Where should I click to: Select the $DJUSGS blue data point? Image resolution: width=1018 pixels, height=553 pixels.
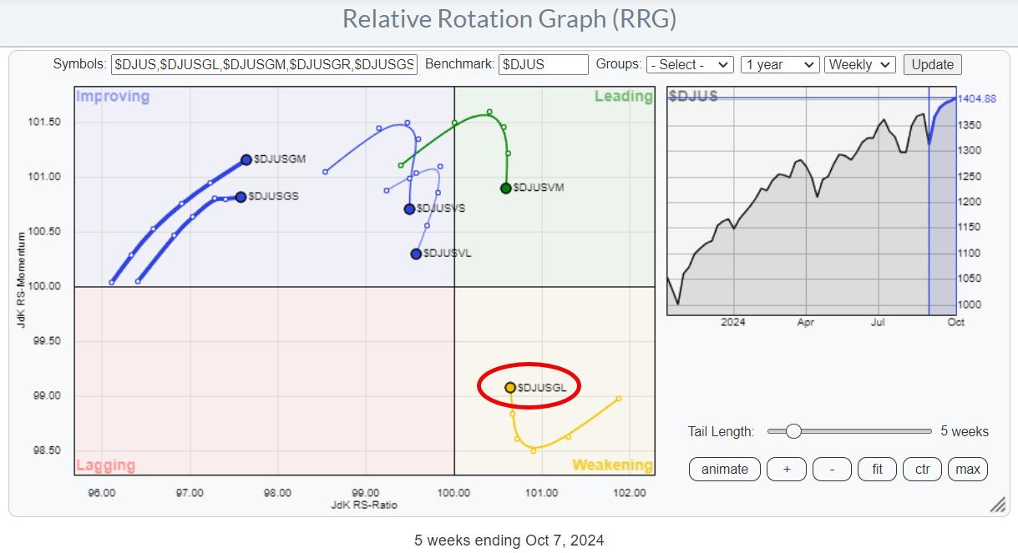(241, 197)
